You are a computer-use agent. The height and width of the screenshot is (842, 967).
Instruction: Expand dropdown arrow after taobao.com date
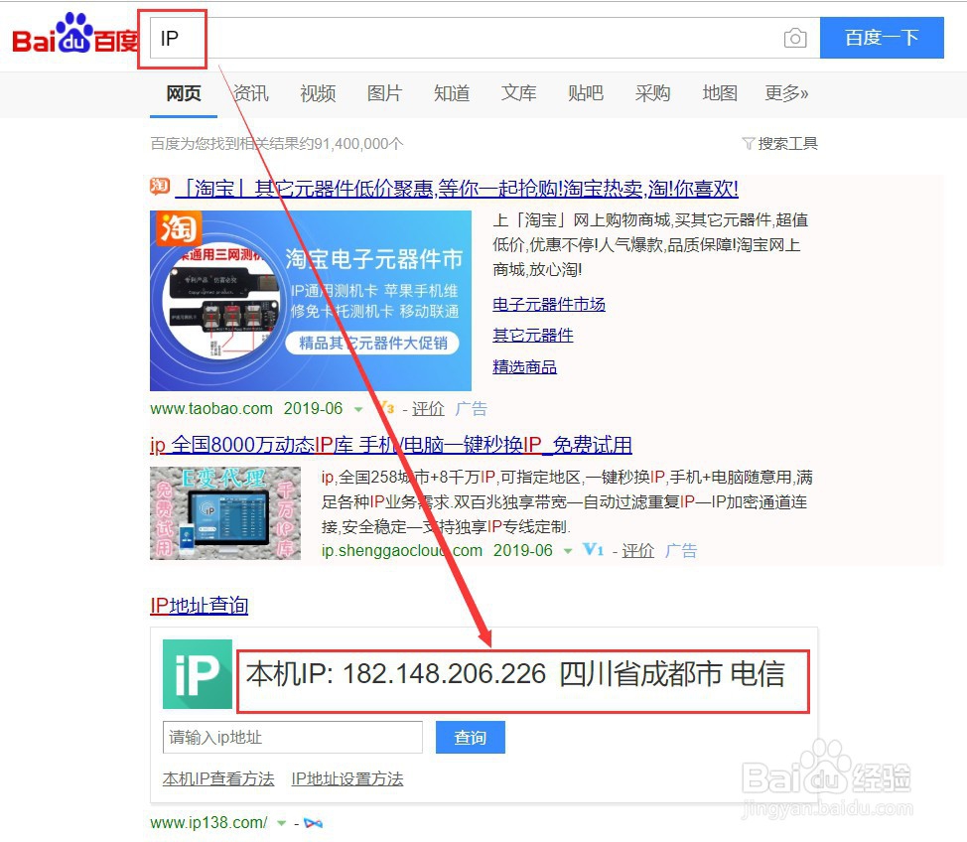(x=357, y=410)
